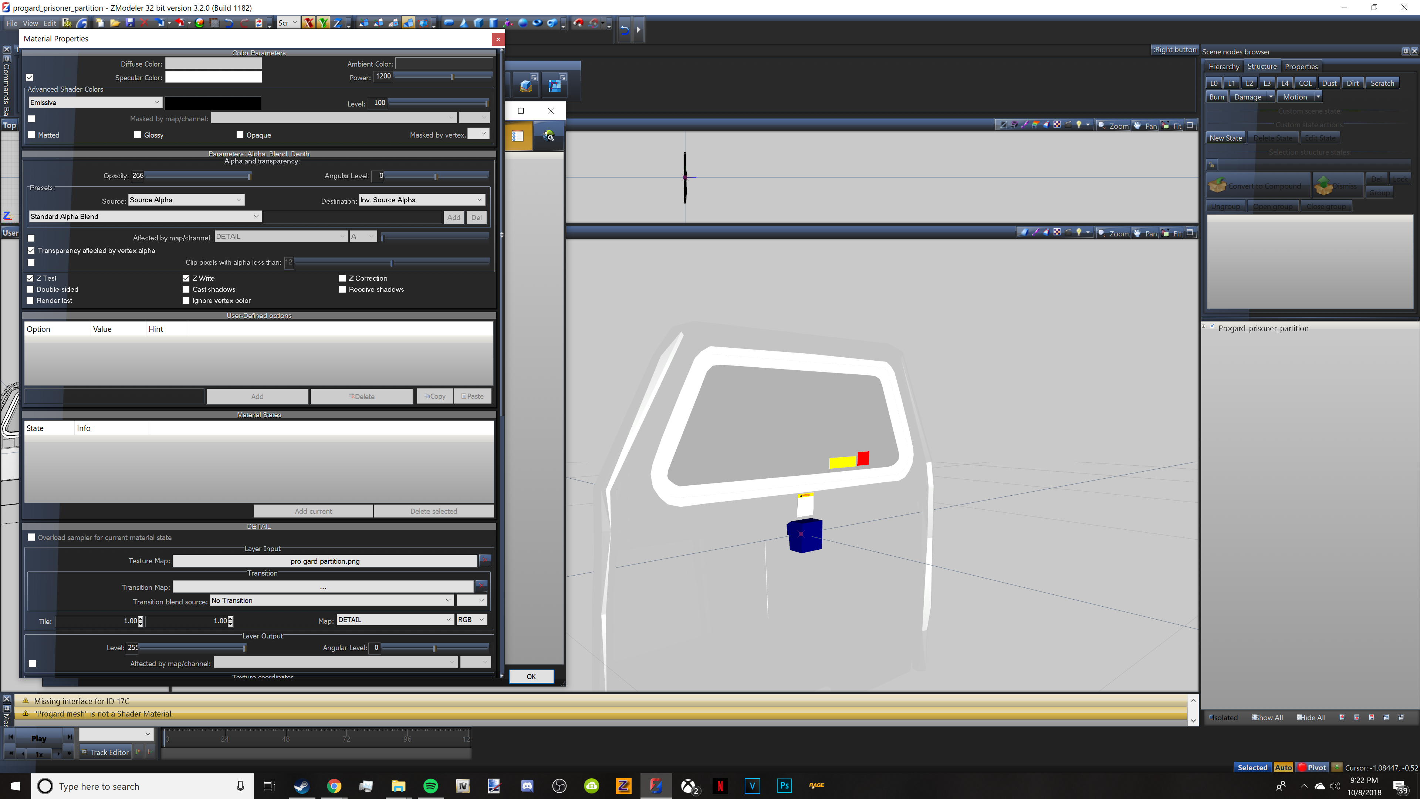Click the New State button
This screenshot has height=799, width=1420.
[1225, 138]
